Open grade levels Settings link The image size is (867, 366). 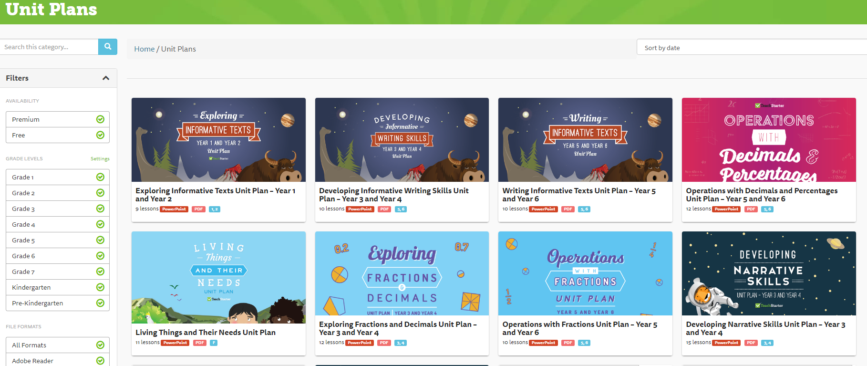100,159
